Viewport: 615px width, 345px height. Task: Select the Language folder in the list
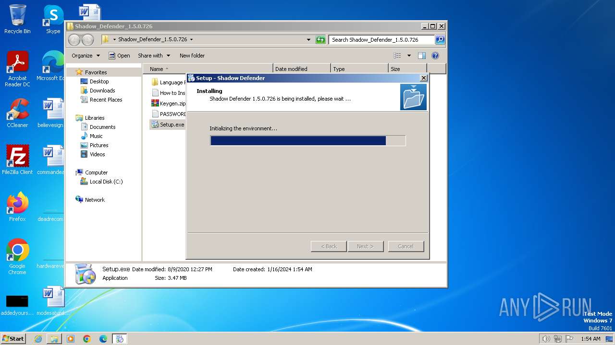pyautogui.click(x=168, y=82)
